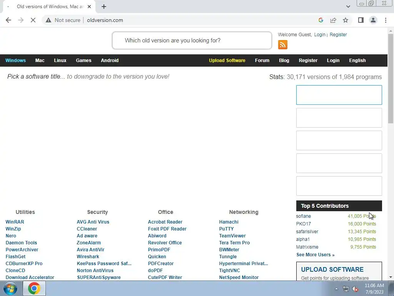Click Chrome icon in the taskbar

click(34, 288)
